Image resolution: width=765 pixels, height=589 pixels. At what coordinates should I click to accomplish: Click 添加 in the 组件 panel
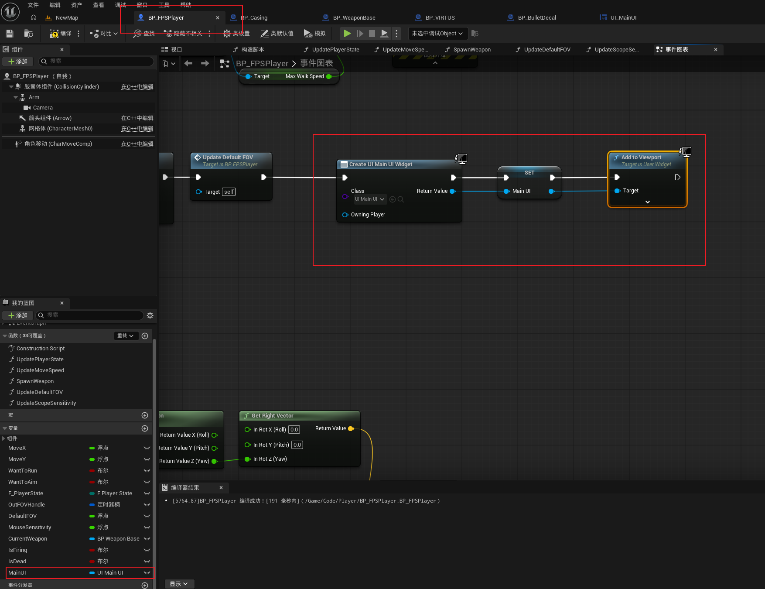[x=18, y=61]
